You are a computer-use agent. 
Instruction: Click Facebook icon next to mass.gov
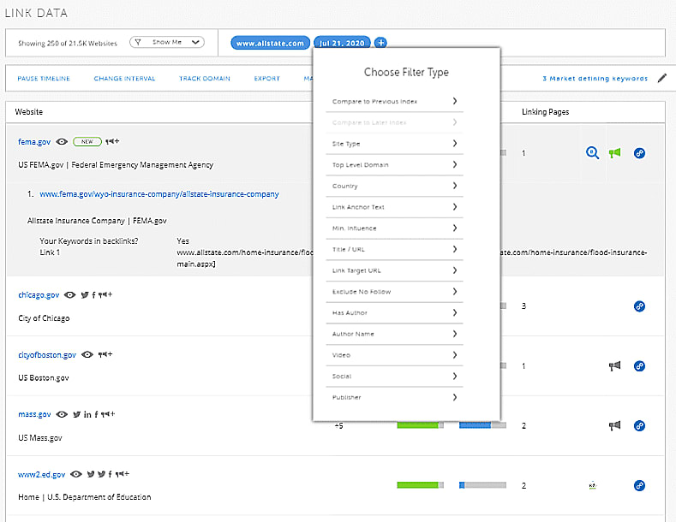[x=96, y=414]
